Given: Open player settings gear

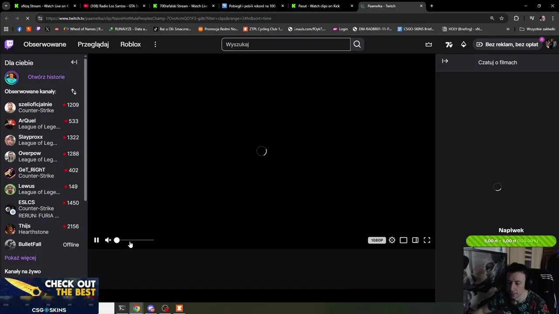Looking at the screenshot, I should [392, 240].
